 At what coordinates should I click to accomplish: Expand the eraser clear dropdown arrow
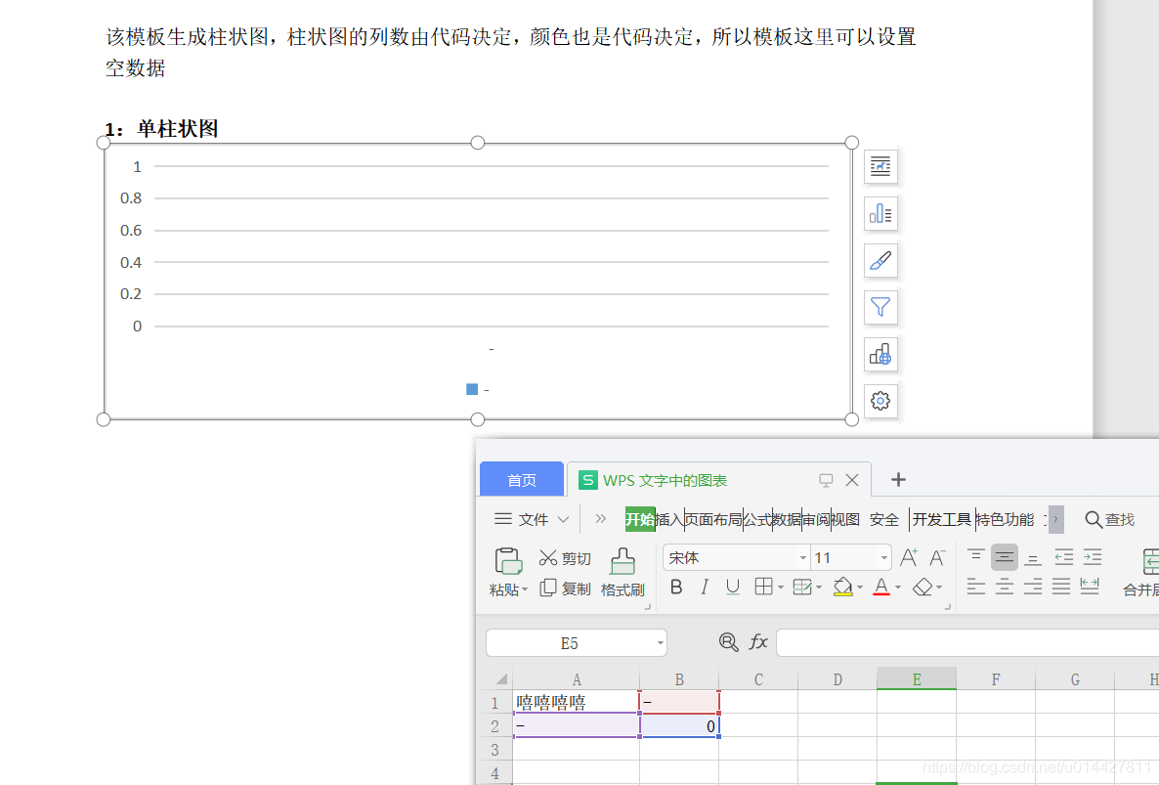click(939, 588)
